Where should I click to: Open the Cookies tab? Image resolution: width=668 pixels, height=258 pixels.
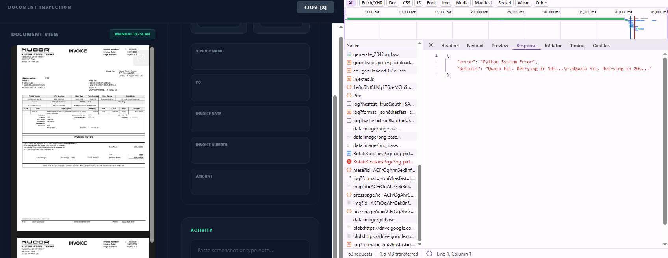pyautogui.click(x=601, y=46)
